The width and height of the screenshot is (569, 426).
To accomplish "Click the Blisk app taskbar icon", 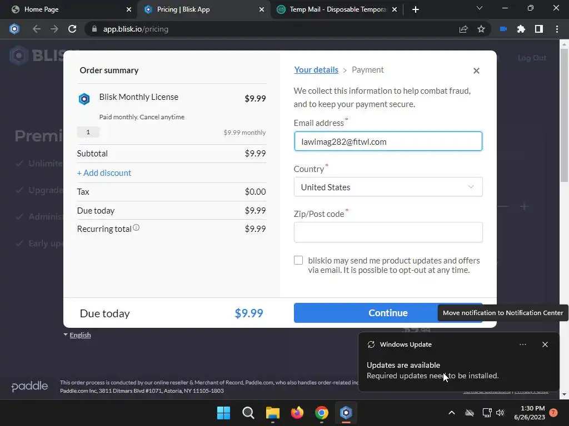I will coord(346,413).
